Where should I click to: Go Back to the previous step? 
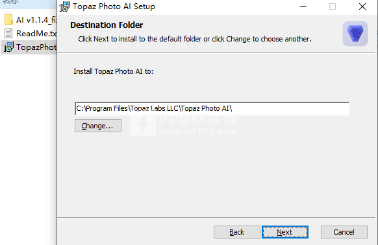pyautogui.click(x=236, y=232)
